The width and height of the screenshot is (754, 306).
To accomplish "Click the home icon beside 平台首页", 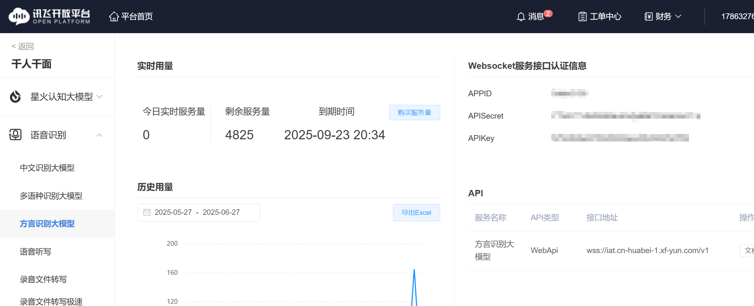I will pos(114,16).
